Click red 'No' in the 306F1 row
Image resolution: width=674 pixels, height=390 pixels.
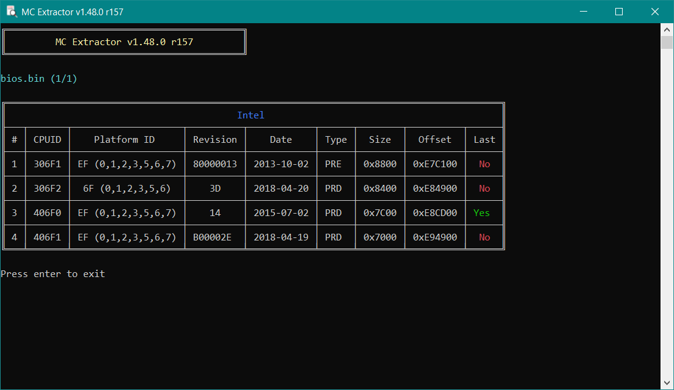485,164
